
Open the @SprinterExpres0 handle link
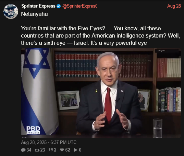click(x=80, y=6)
